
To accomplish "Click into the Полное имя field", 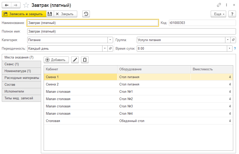I will coord(131,32).
